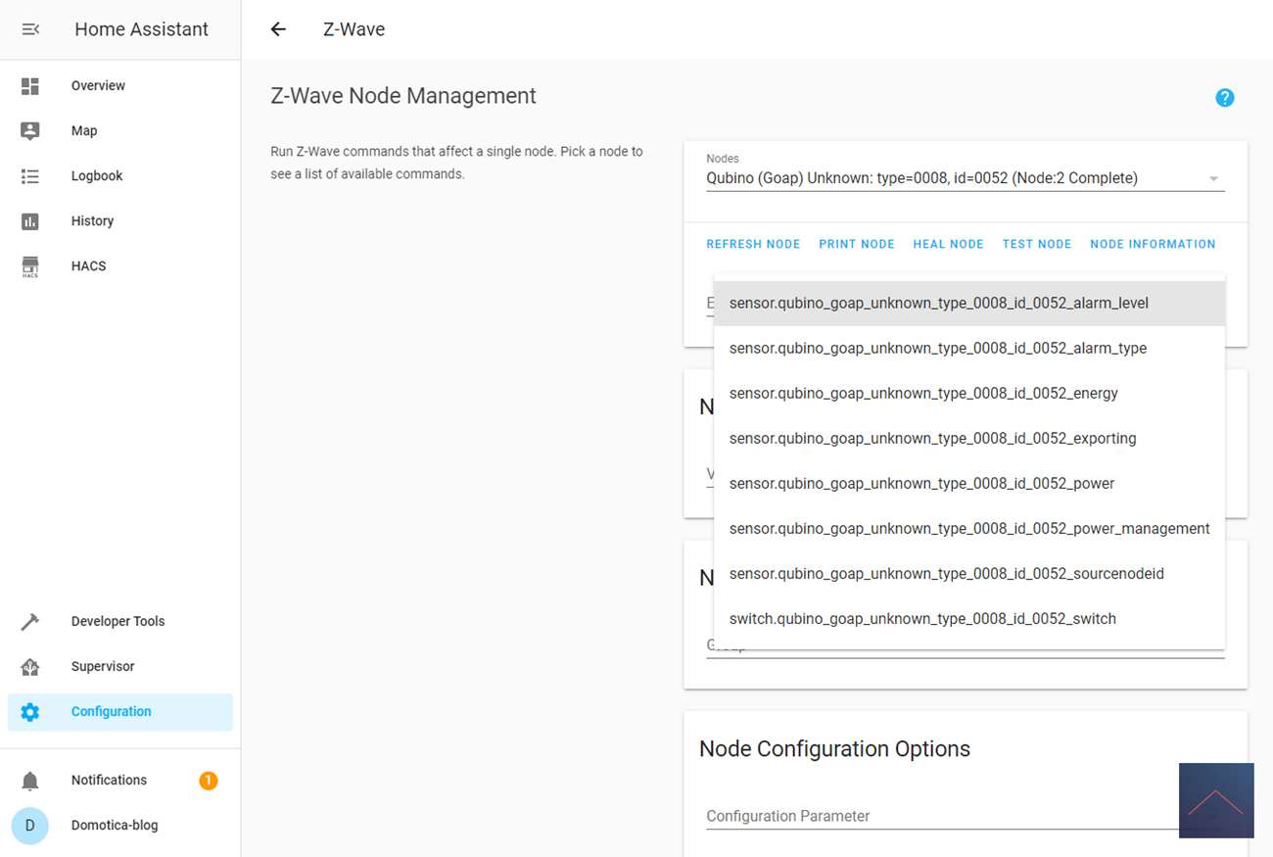Screen dimensions: 1273x857
Task: Open the History chart icon
Action: (30, 221)
